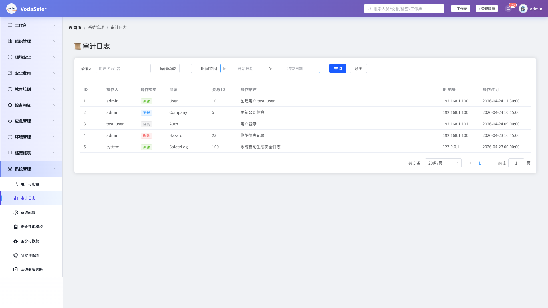Click the 审计日志 bar chart icon
The height and width of the screenshot is (308, 548).
tap(16, 198)
